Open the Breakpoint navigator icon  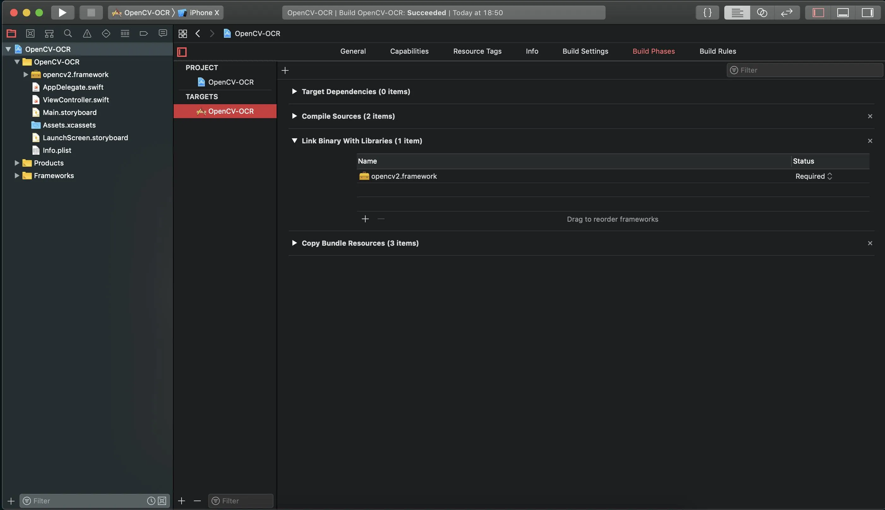click(x=144, y=33)
